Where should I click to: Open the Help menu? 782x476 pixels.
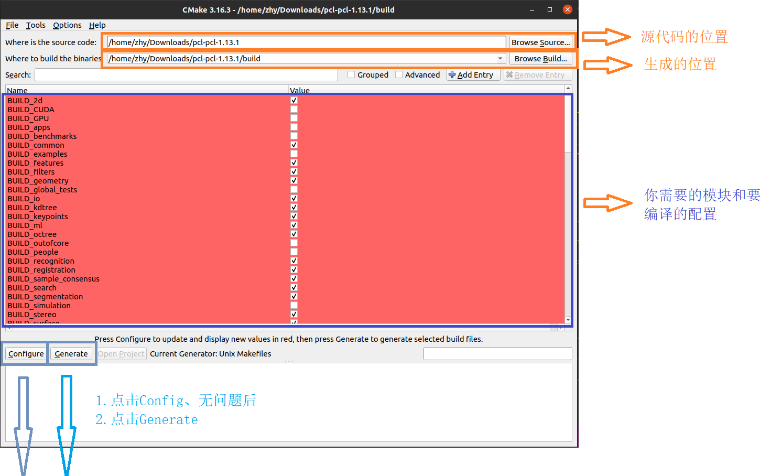(x=97, y=25)
